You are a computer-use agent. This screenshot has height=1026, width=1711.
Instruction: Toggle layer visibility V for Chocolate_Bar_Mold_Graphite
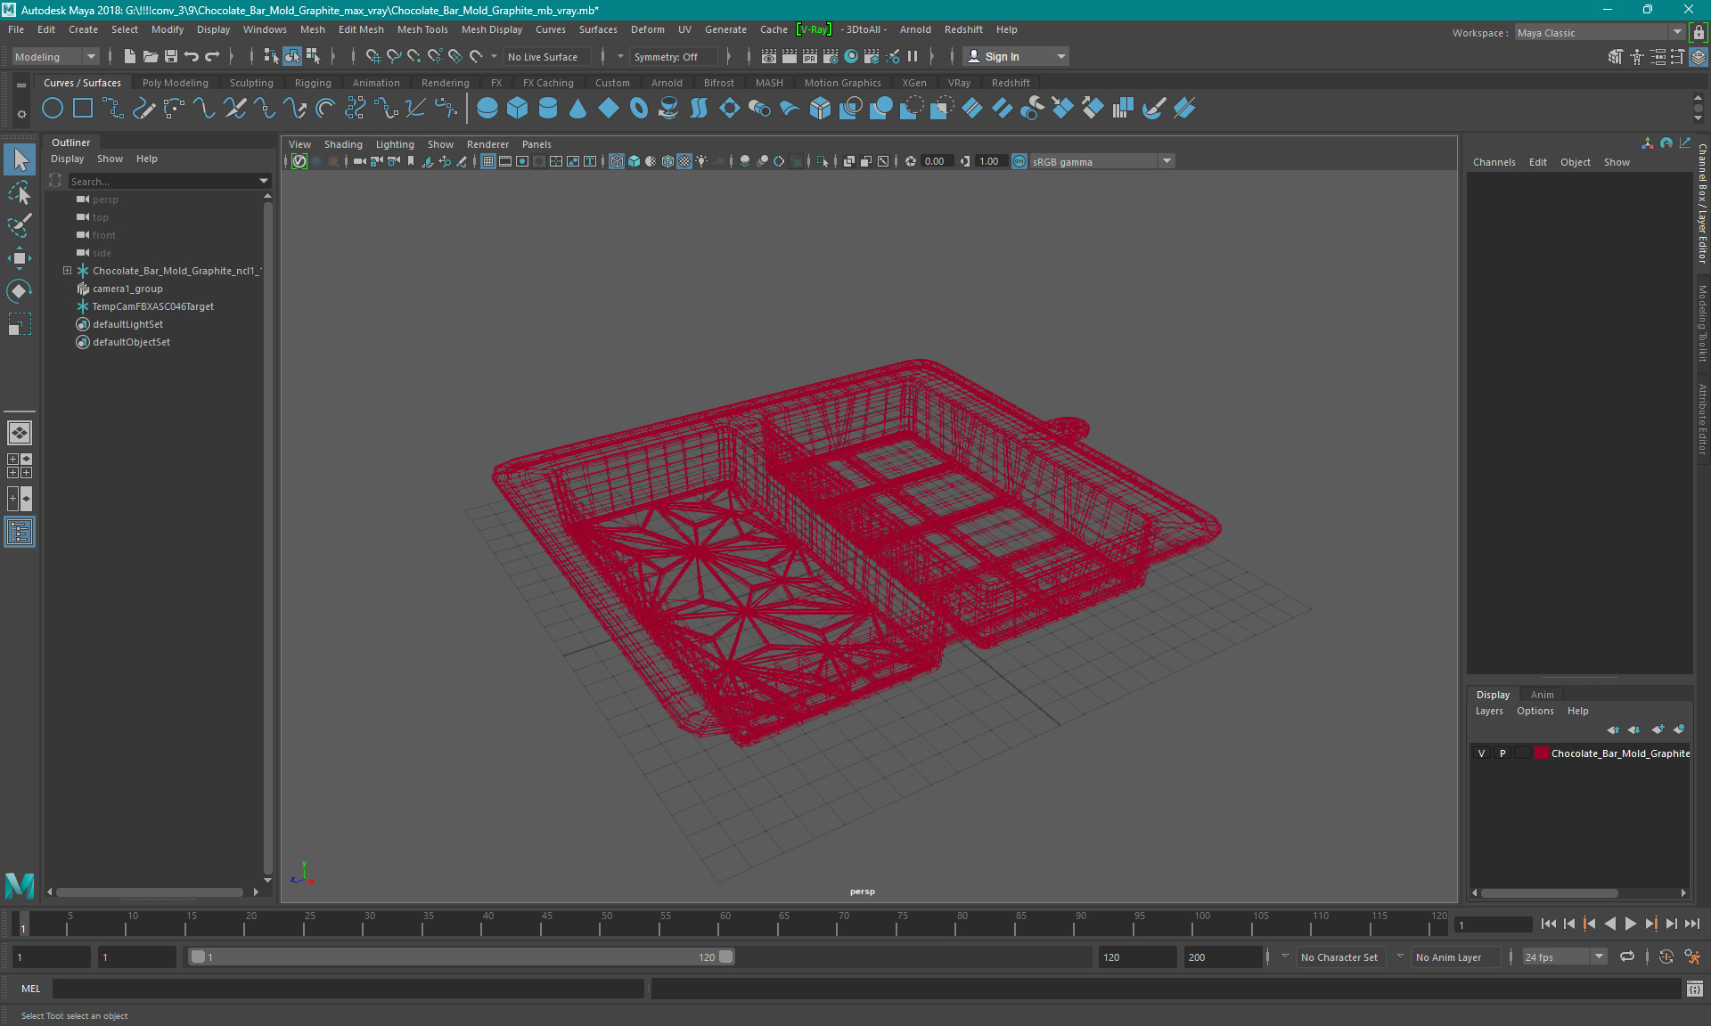[x=1482, y=753]
